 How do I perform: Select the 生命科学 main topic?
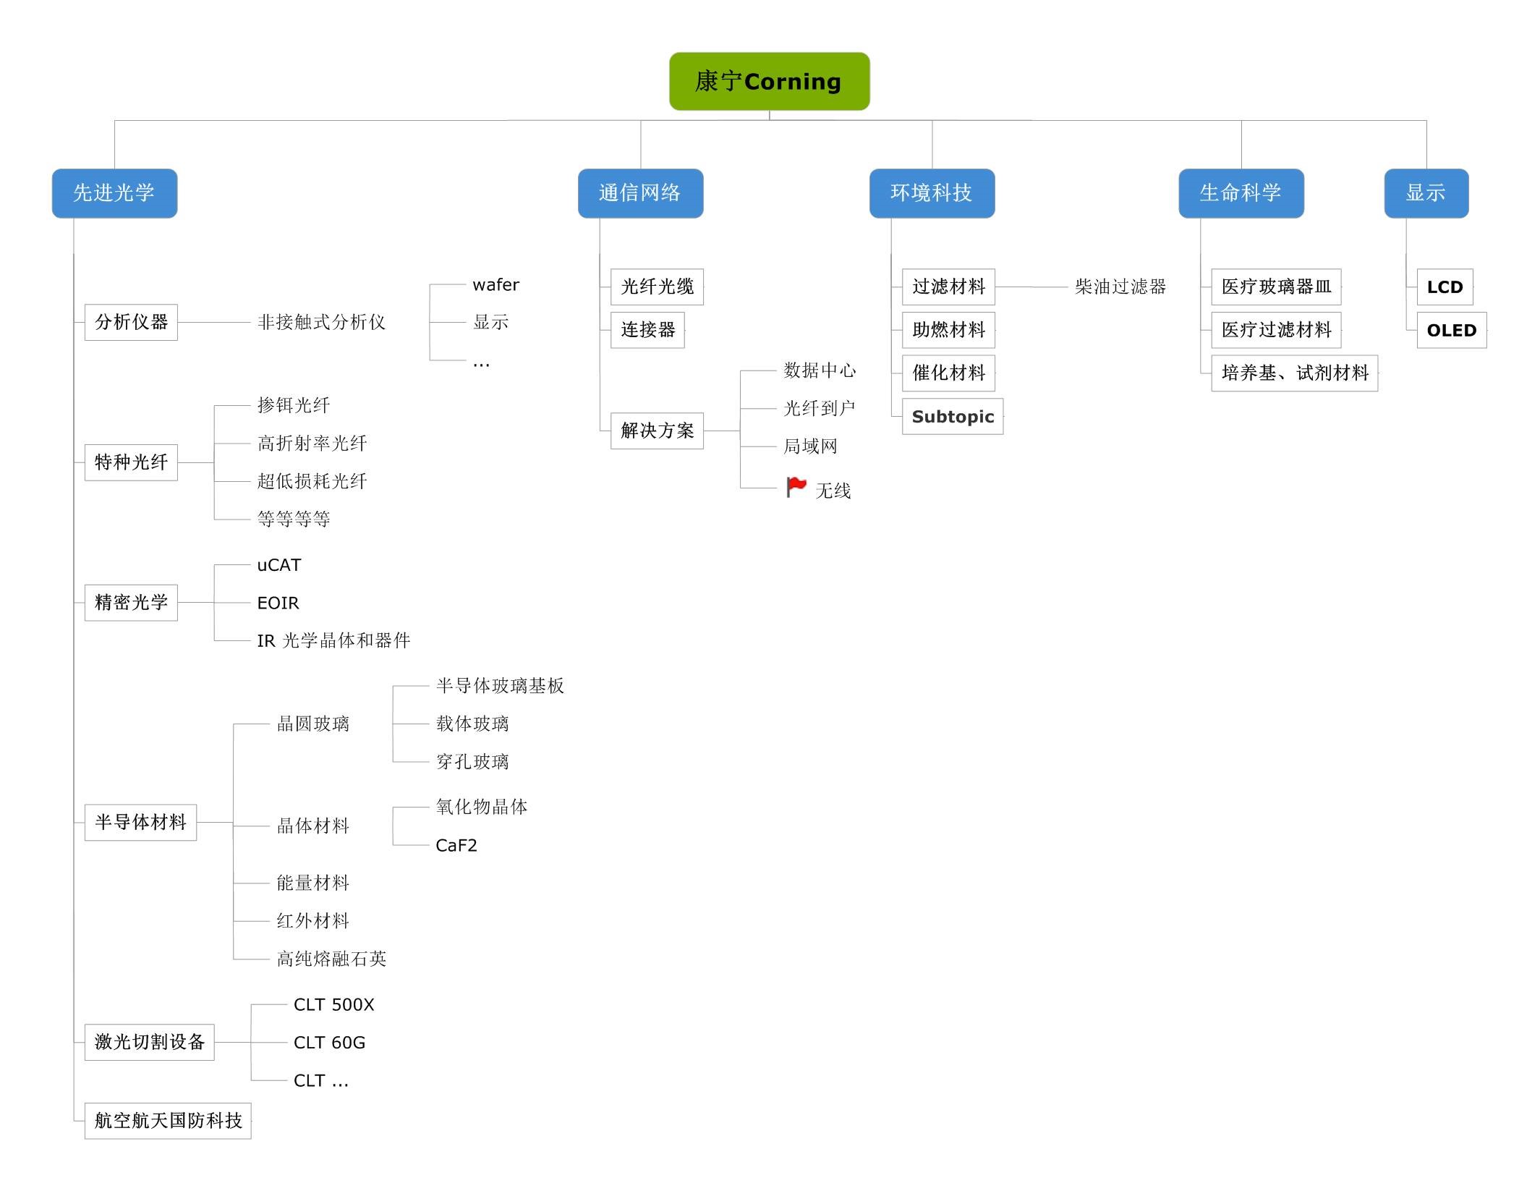tap(1241, 193)
